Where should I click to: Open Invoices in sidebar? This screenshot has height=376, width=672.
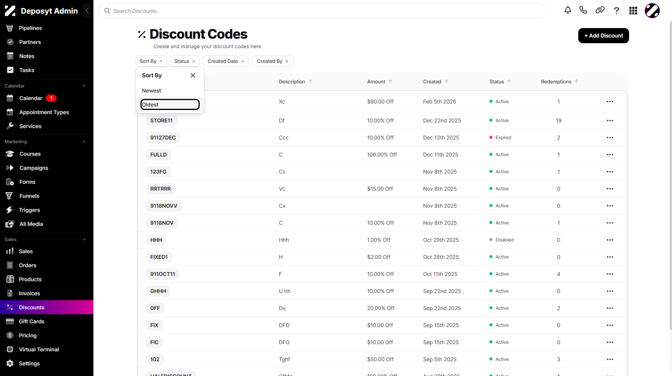pyautogui.click(x=47, y=293)
